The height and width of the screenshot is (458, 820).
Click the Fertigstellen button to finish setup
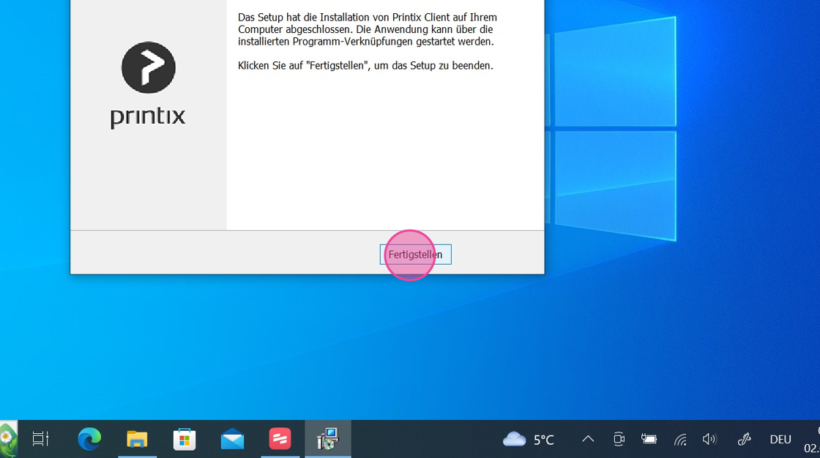415,255
